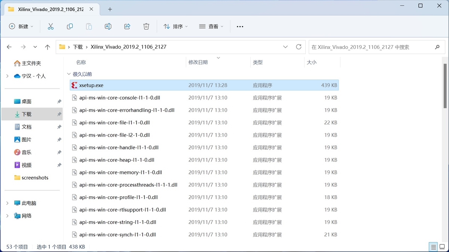Image resolution: width=449 pixels, height=252 pixels.
Task: Refresh the current folder view
Action: coord(299,47)
